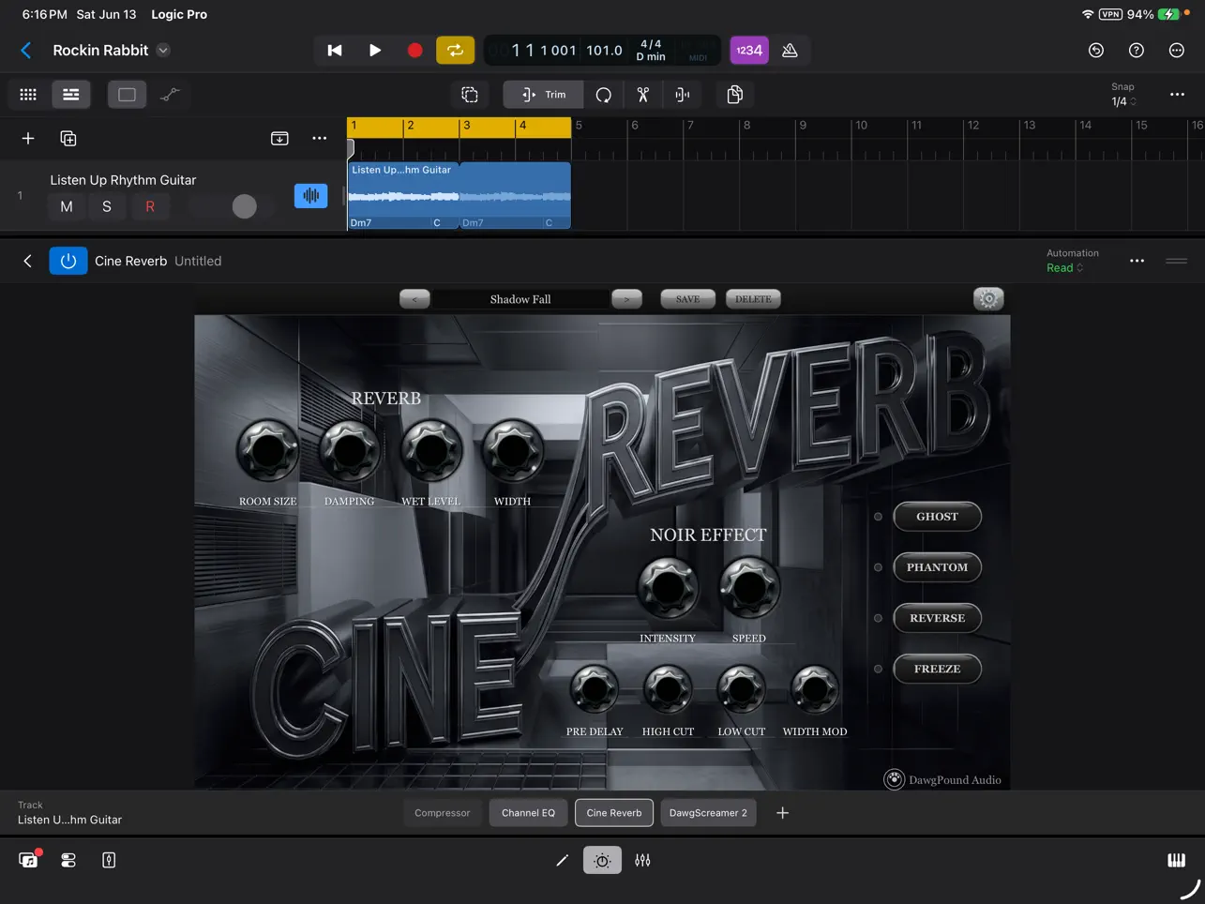
Task: Enable the GHOST effect button
Action: (937, 517)
